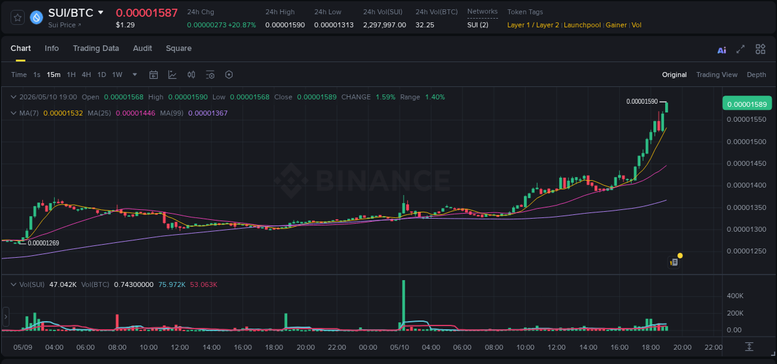The width and height of the screenshot is (777, 364).
Task: Click the 24h Vol(SUI) value 2,297,997.00
Action: pos(385,25)
